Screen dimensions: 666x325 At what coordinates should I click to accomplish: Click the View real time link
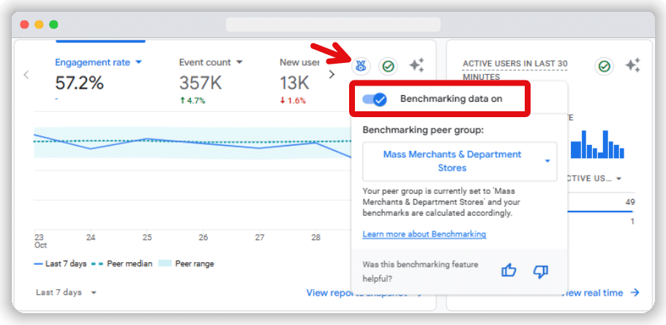coord(600,293)
